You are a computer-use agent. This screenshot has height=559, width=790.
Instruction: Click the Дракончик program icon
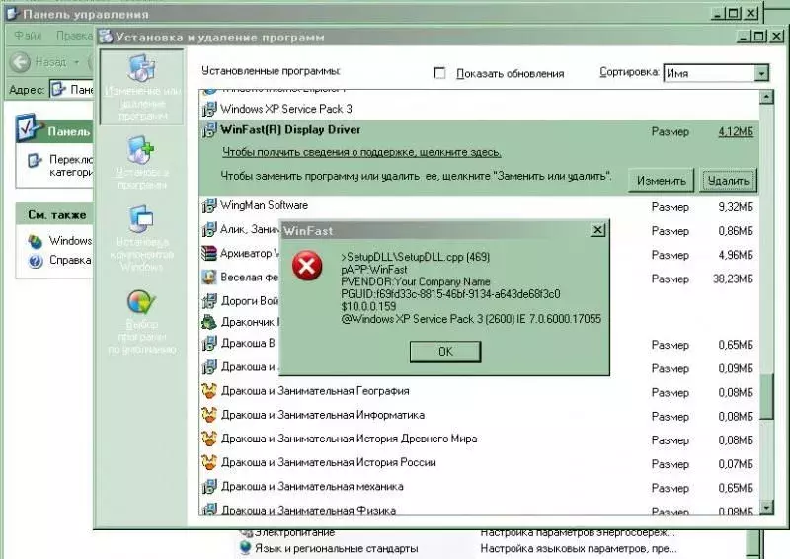coord(209,322)
